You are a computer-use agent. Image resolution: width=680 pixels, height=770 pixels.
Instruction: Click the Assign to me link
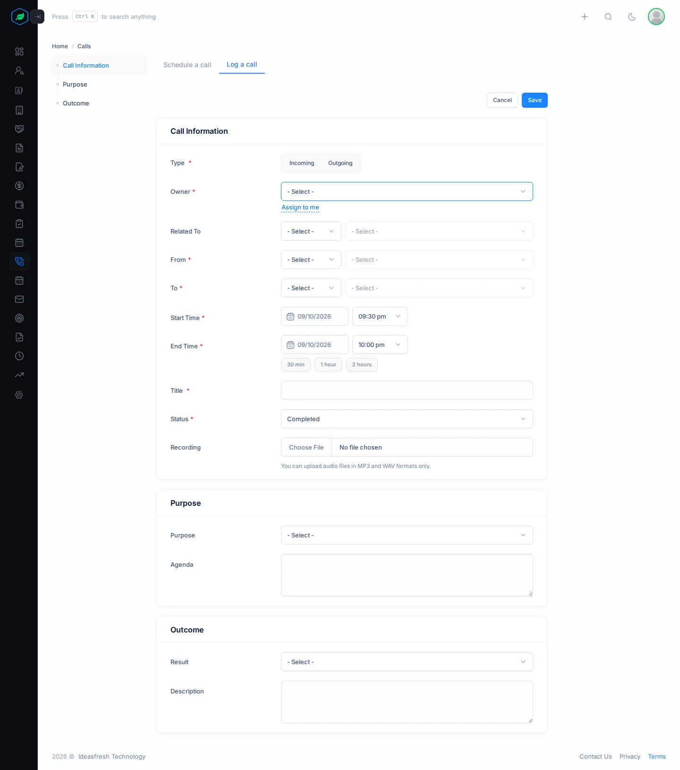click(300, 207)
